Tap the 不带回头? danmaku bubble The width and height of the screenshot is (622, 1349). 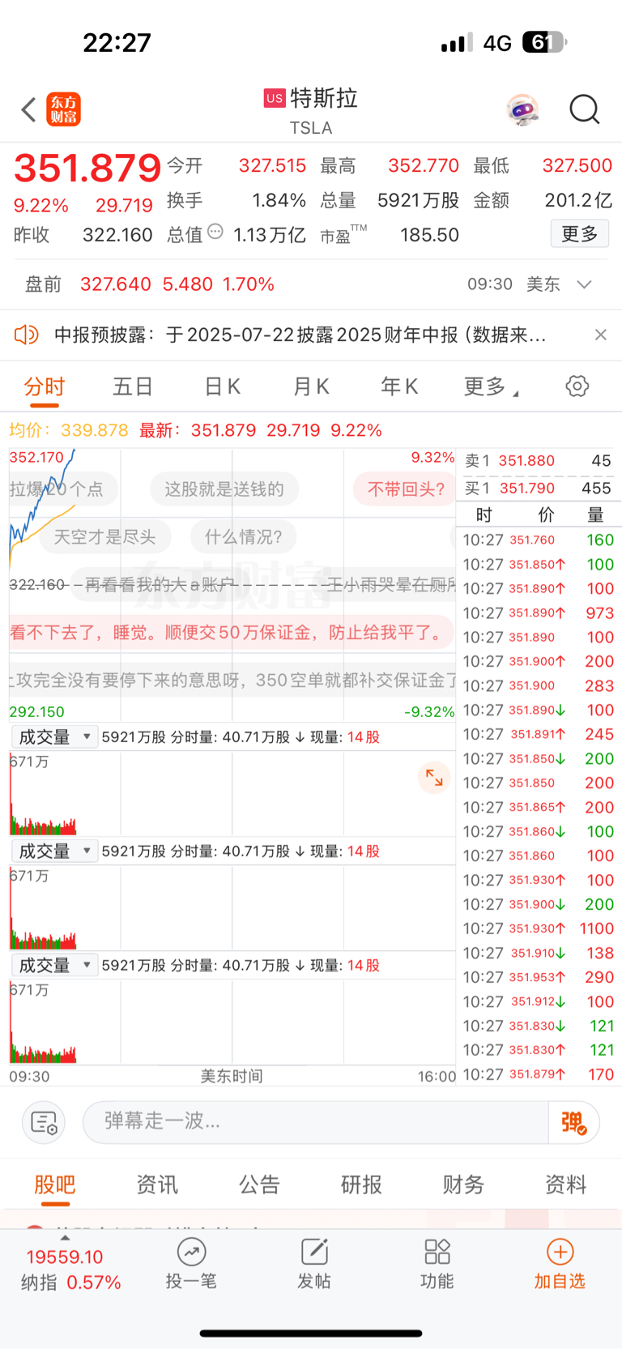coord(406,489)
